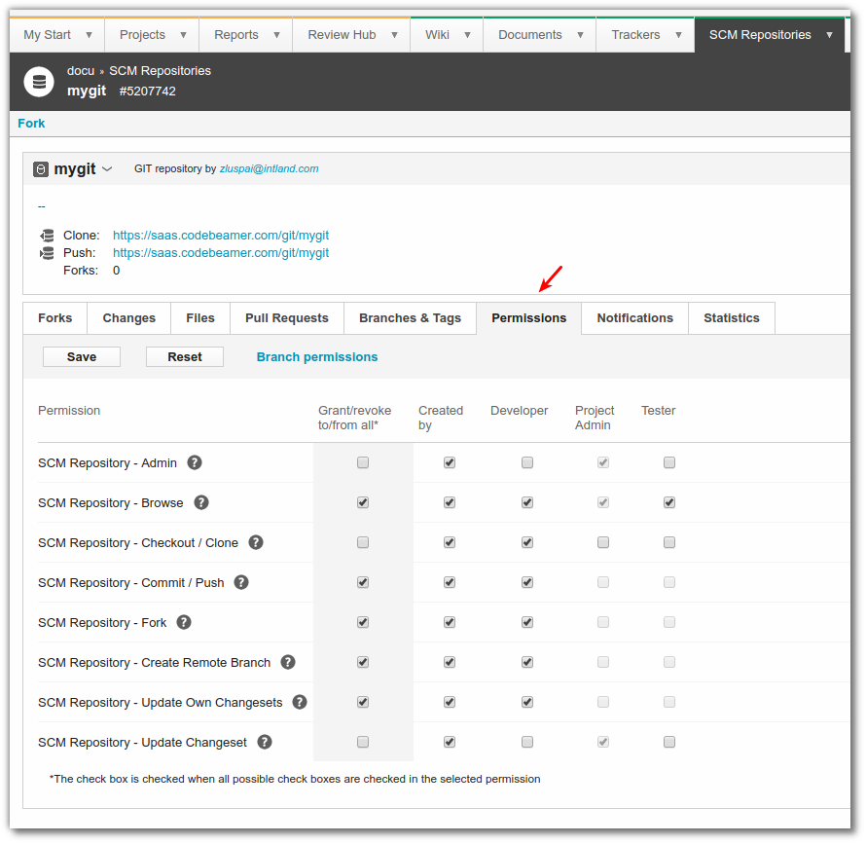The width and height of the screenshot is (866, 844).
Task: Open help for Checkout / Clone permission
Action: [256, 542]
